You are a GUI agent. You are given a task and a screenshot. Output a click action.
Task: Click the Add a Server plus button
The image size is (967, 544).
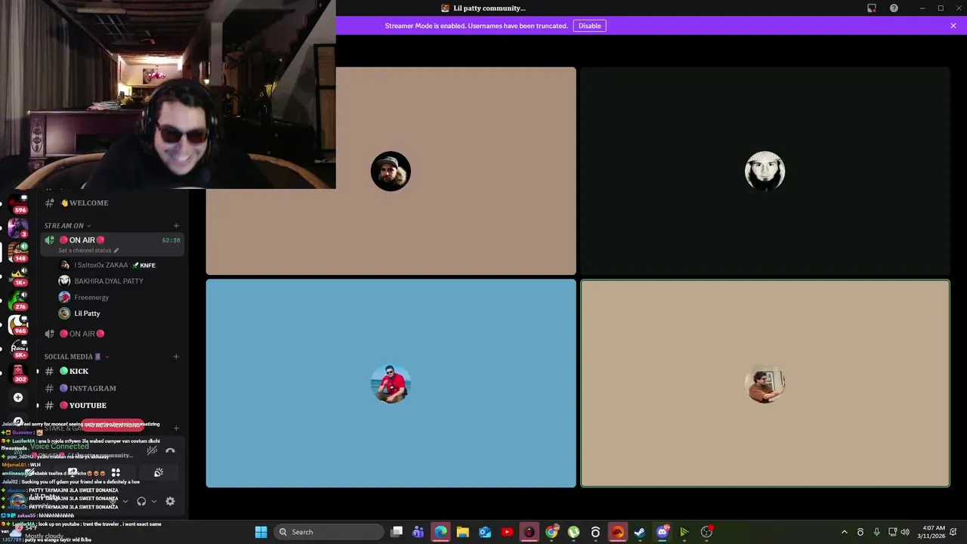coord(18,397)
